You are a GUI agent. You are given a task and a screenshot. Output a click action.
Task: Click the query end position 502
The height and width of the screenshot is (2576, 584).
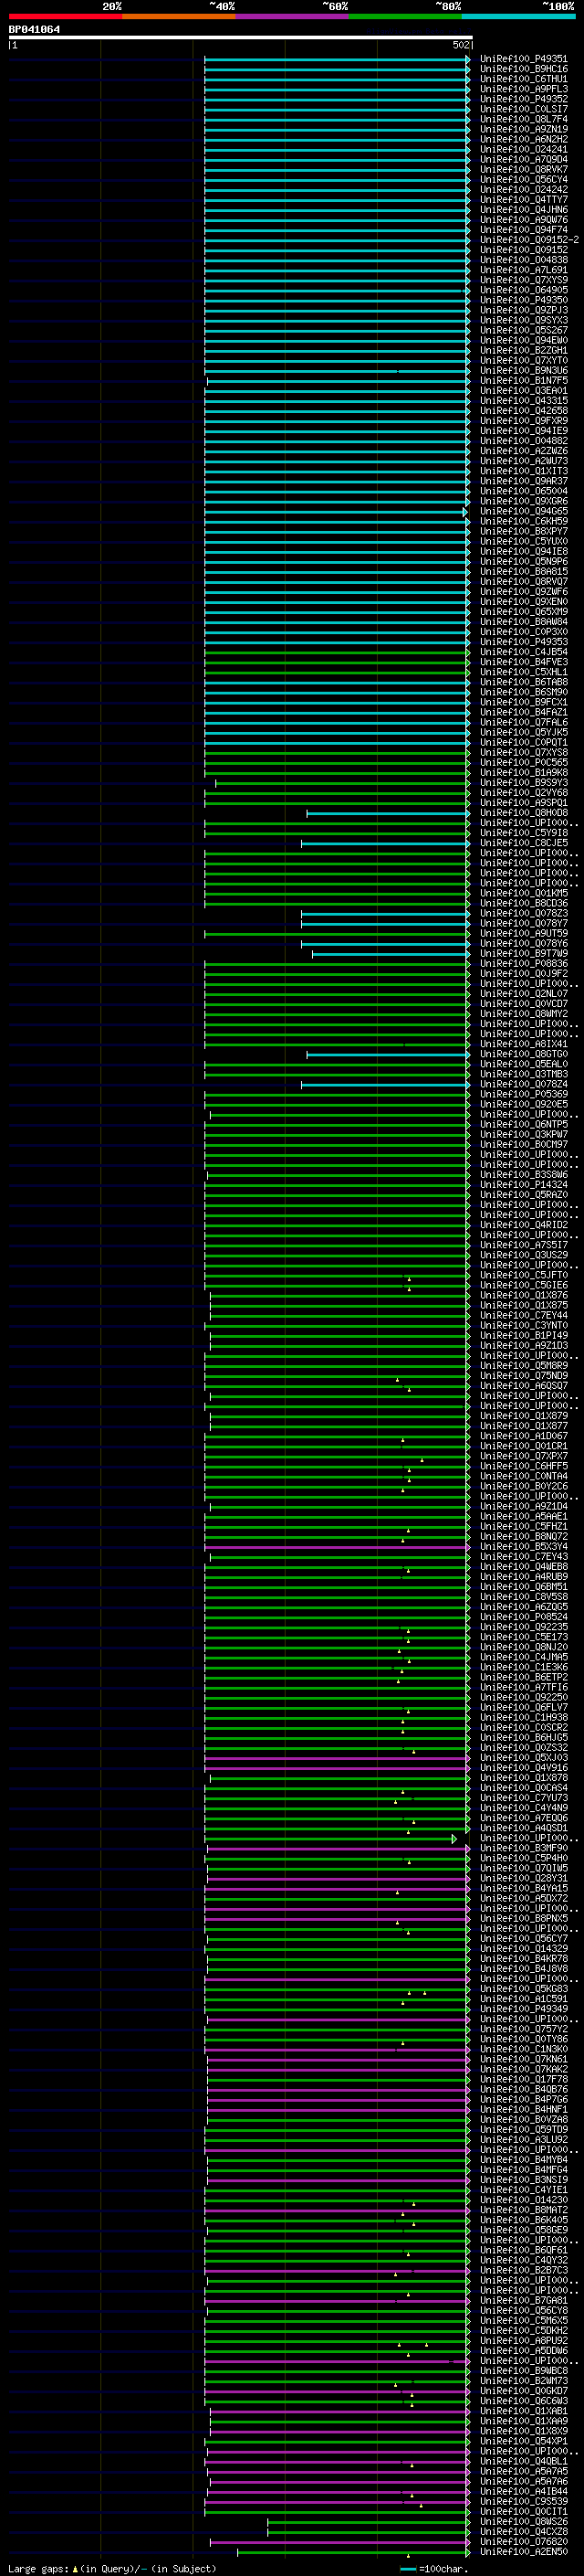pos(461,45)
